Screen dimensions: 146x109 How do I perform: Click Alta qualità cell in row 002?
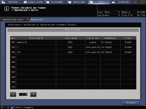93,47
